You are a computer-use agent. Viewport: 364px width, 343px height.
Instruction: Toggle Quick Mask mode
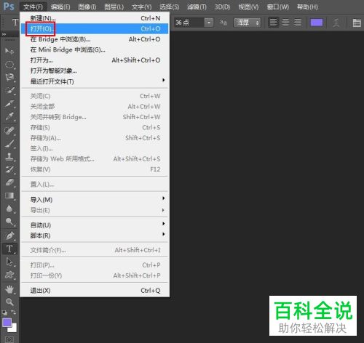(9, 339)
